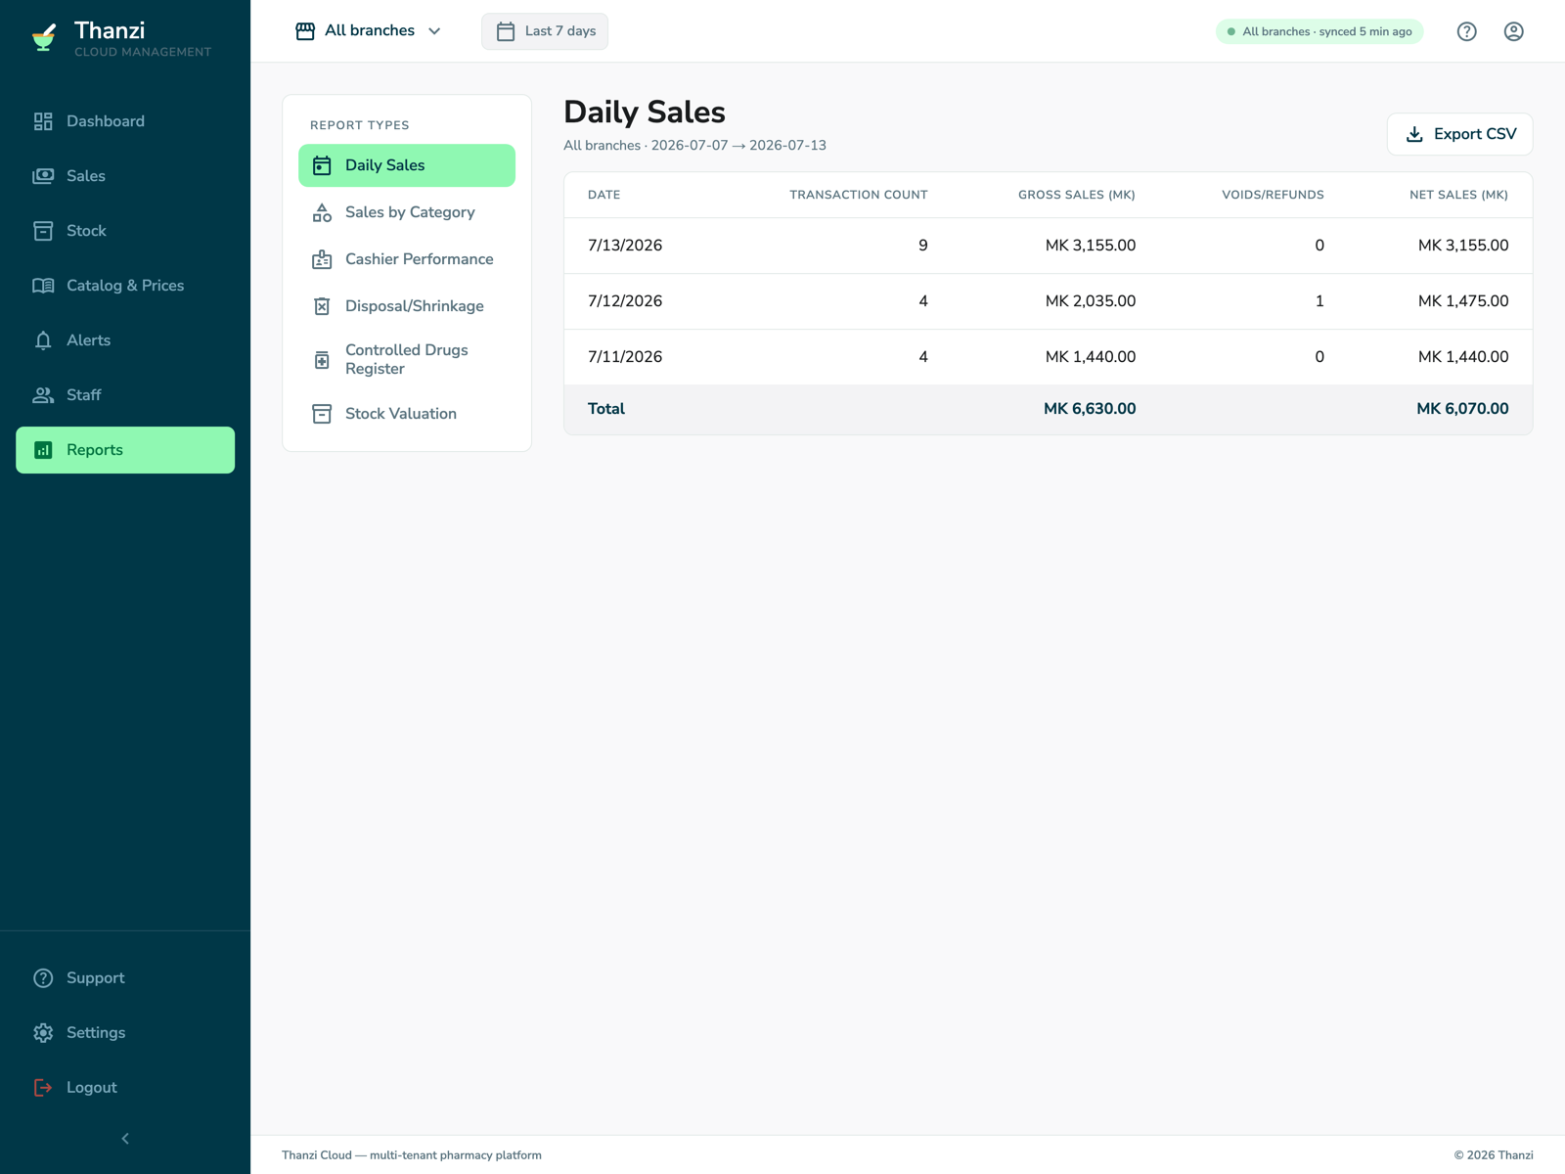
Task: Click the Thanzi mortar logo icon
Action: (43, 37)
